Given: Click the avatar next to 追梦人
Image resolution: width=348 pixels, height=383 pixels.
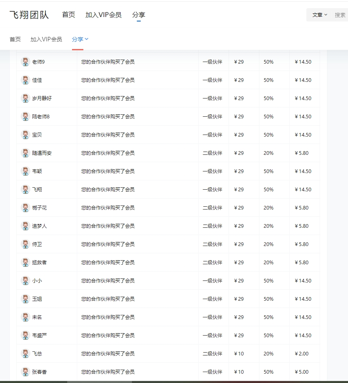Looking at the screenshot, I should (25, 226).
